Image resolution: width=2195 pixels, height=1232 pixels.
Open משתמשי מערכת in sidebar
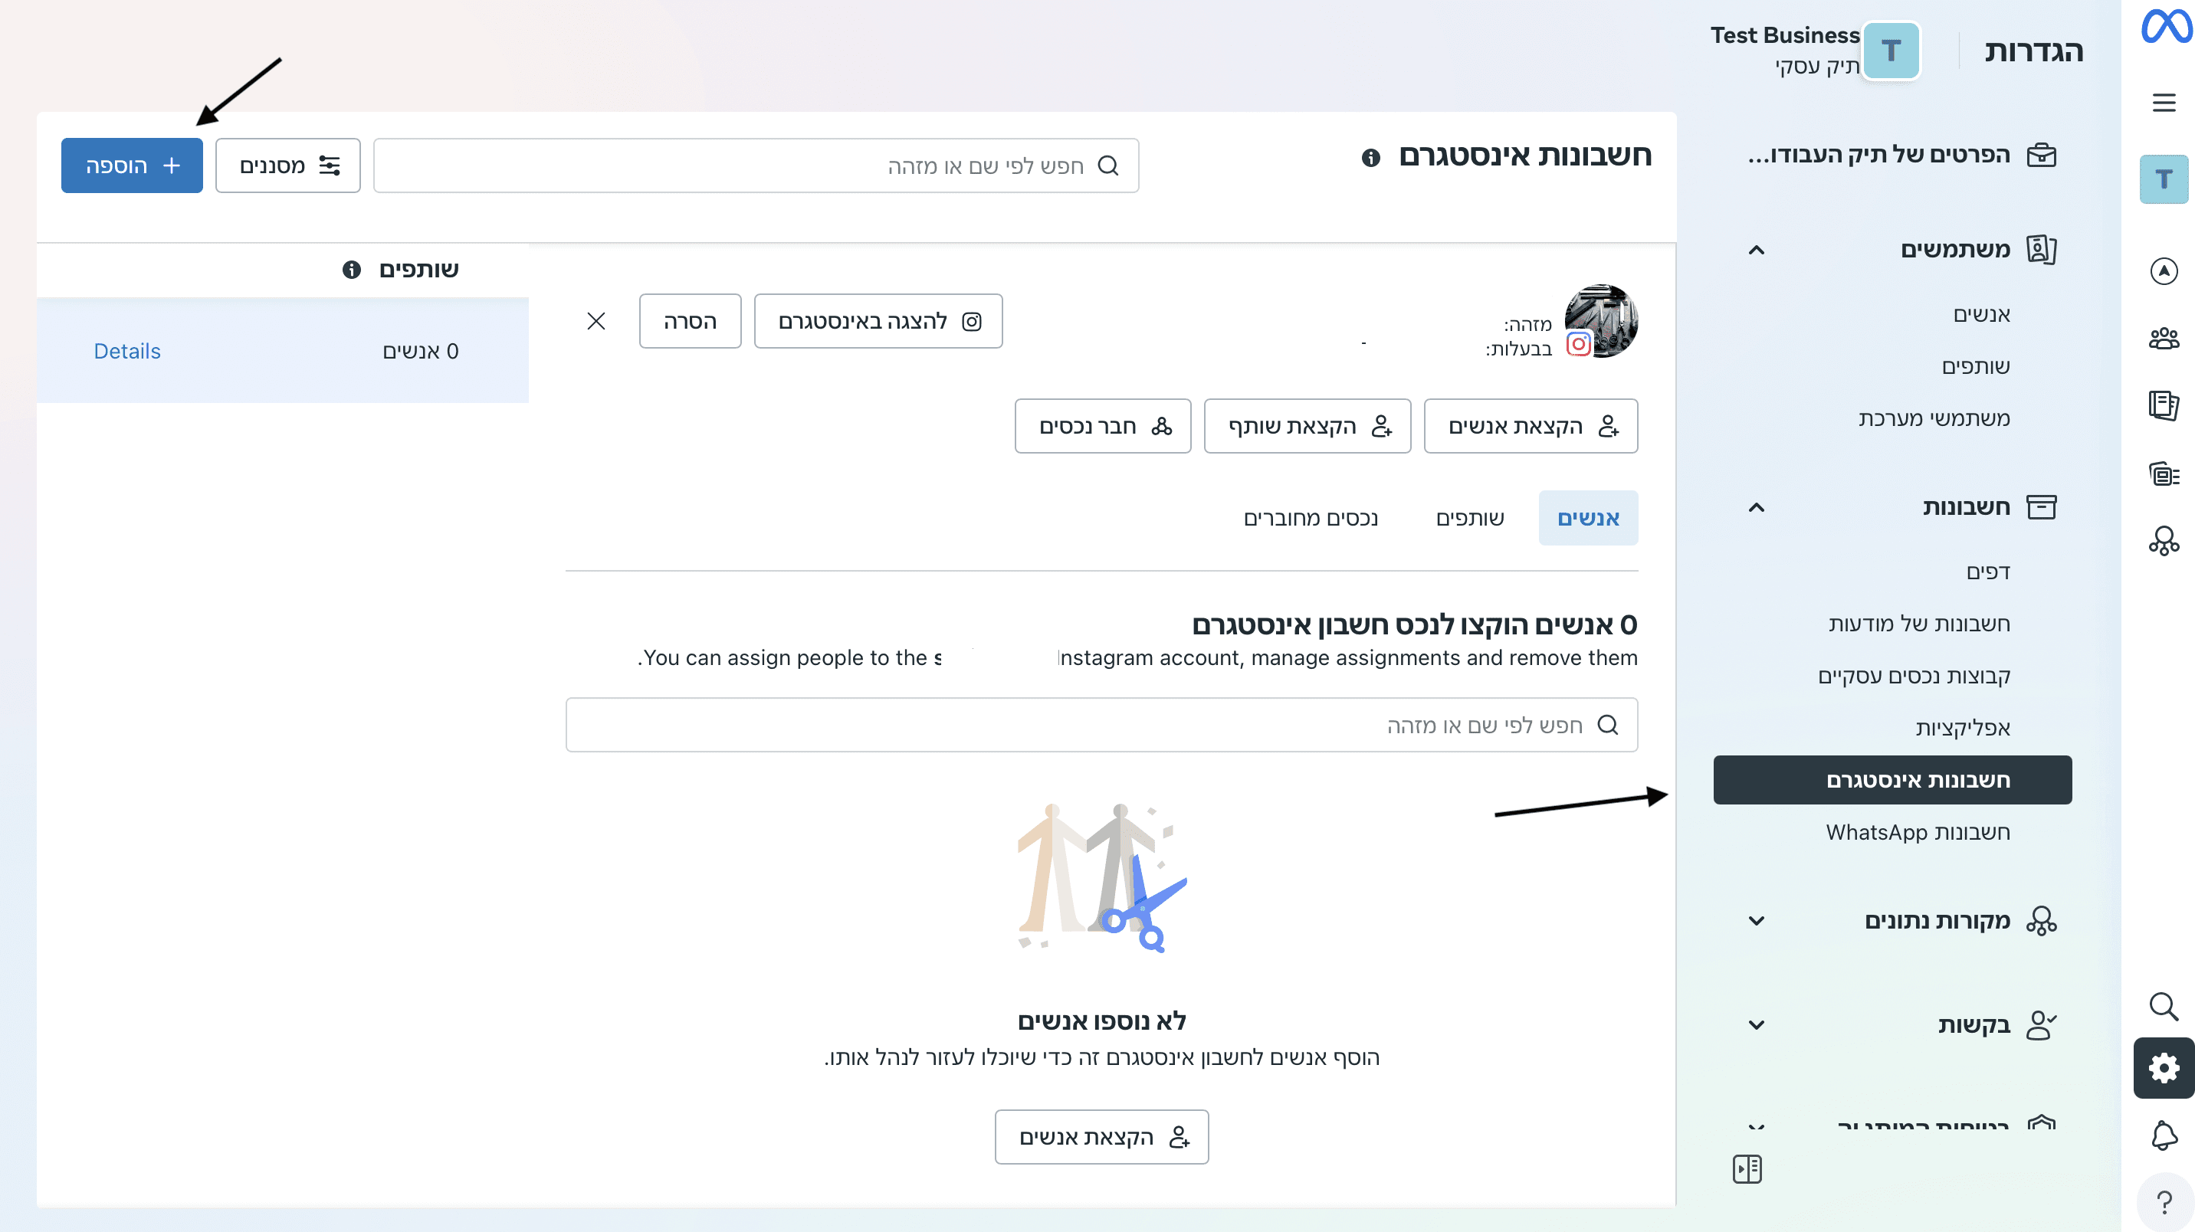pos(1934,418)
